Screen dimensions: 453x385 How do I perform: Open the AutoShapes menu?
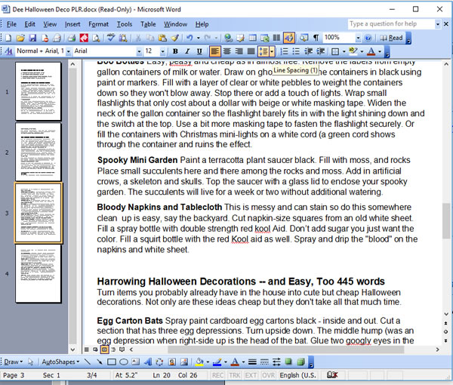pos(60,362)
